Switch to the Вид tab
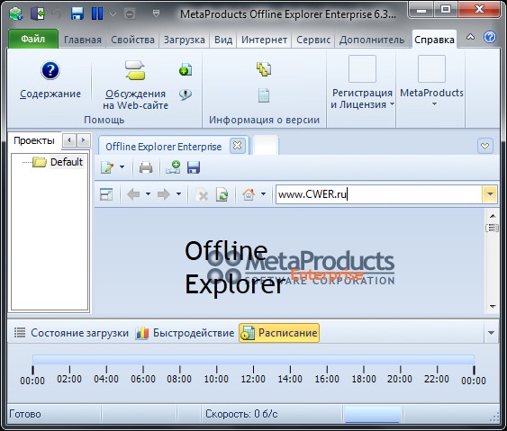The width and height of the screenshot is (507, 431). pyautogui.click(x=223, y=40)
